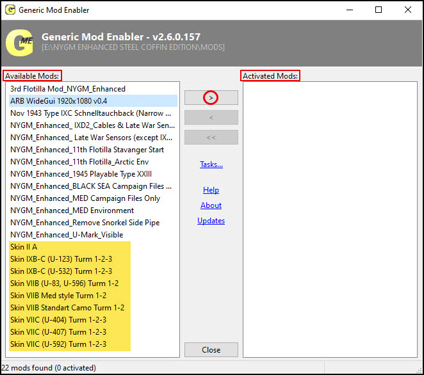Open the About link

[211, 205]
